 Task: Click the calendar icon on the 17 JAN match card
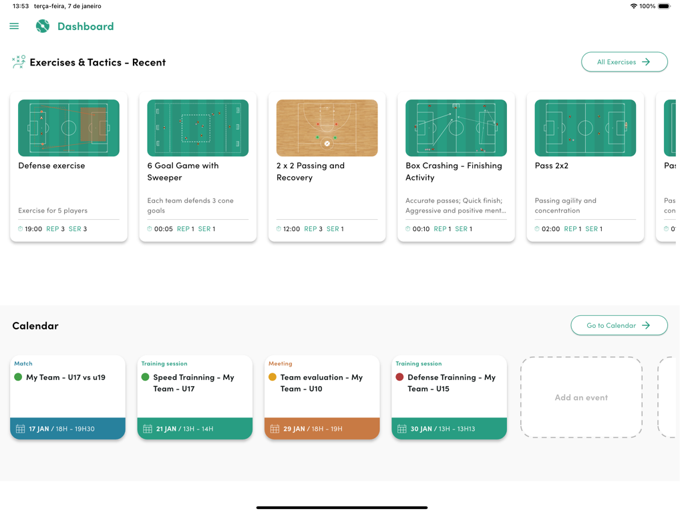(19, 428)
